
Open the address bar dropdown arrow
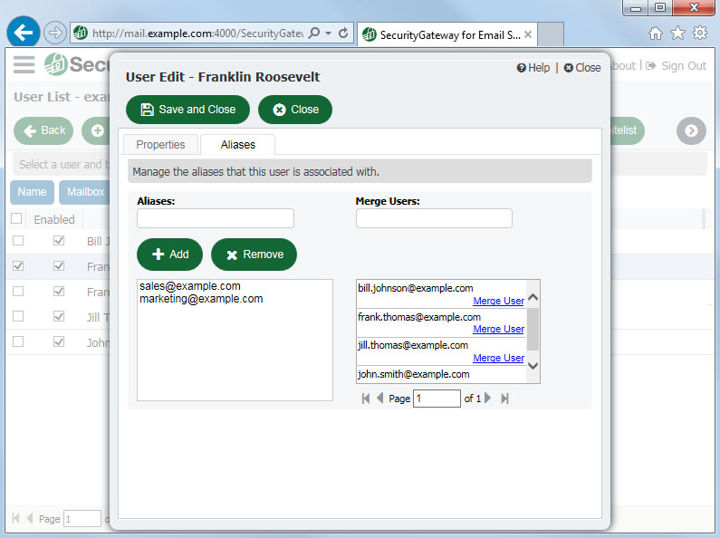tap(329, 33)
